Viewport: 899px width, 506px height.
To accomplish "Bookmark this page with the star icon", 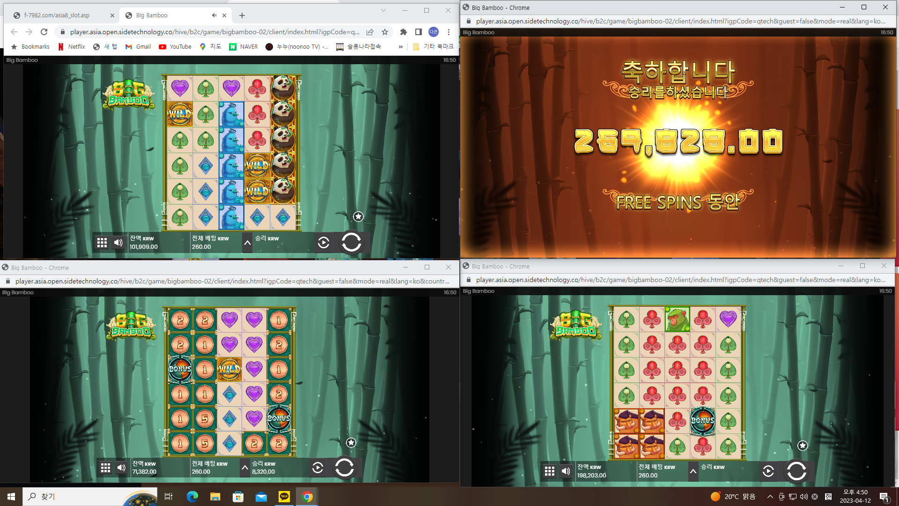I will click(x=385, y=32).
